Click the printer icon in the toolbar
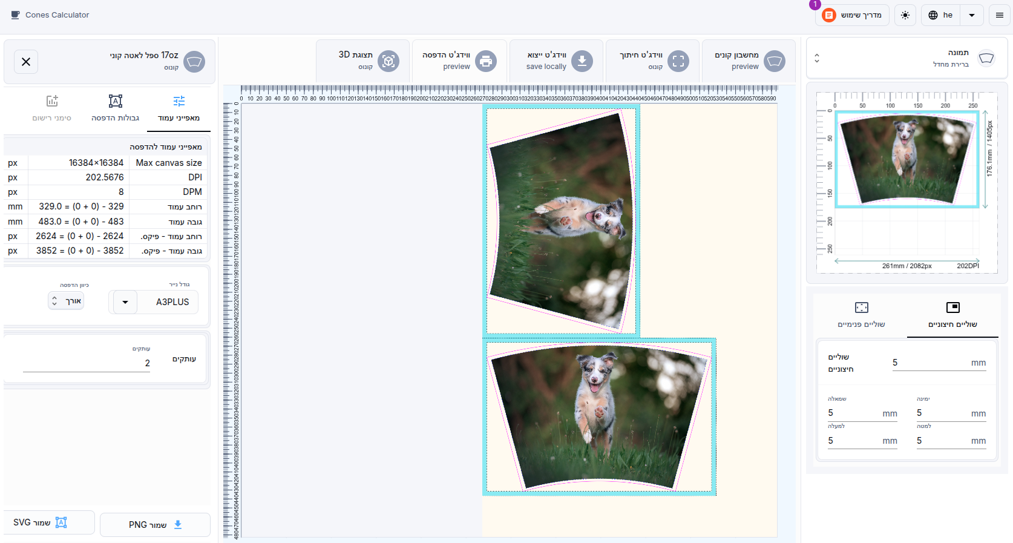 click(485, 61)
